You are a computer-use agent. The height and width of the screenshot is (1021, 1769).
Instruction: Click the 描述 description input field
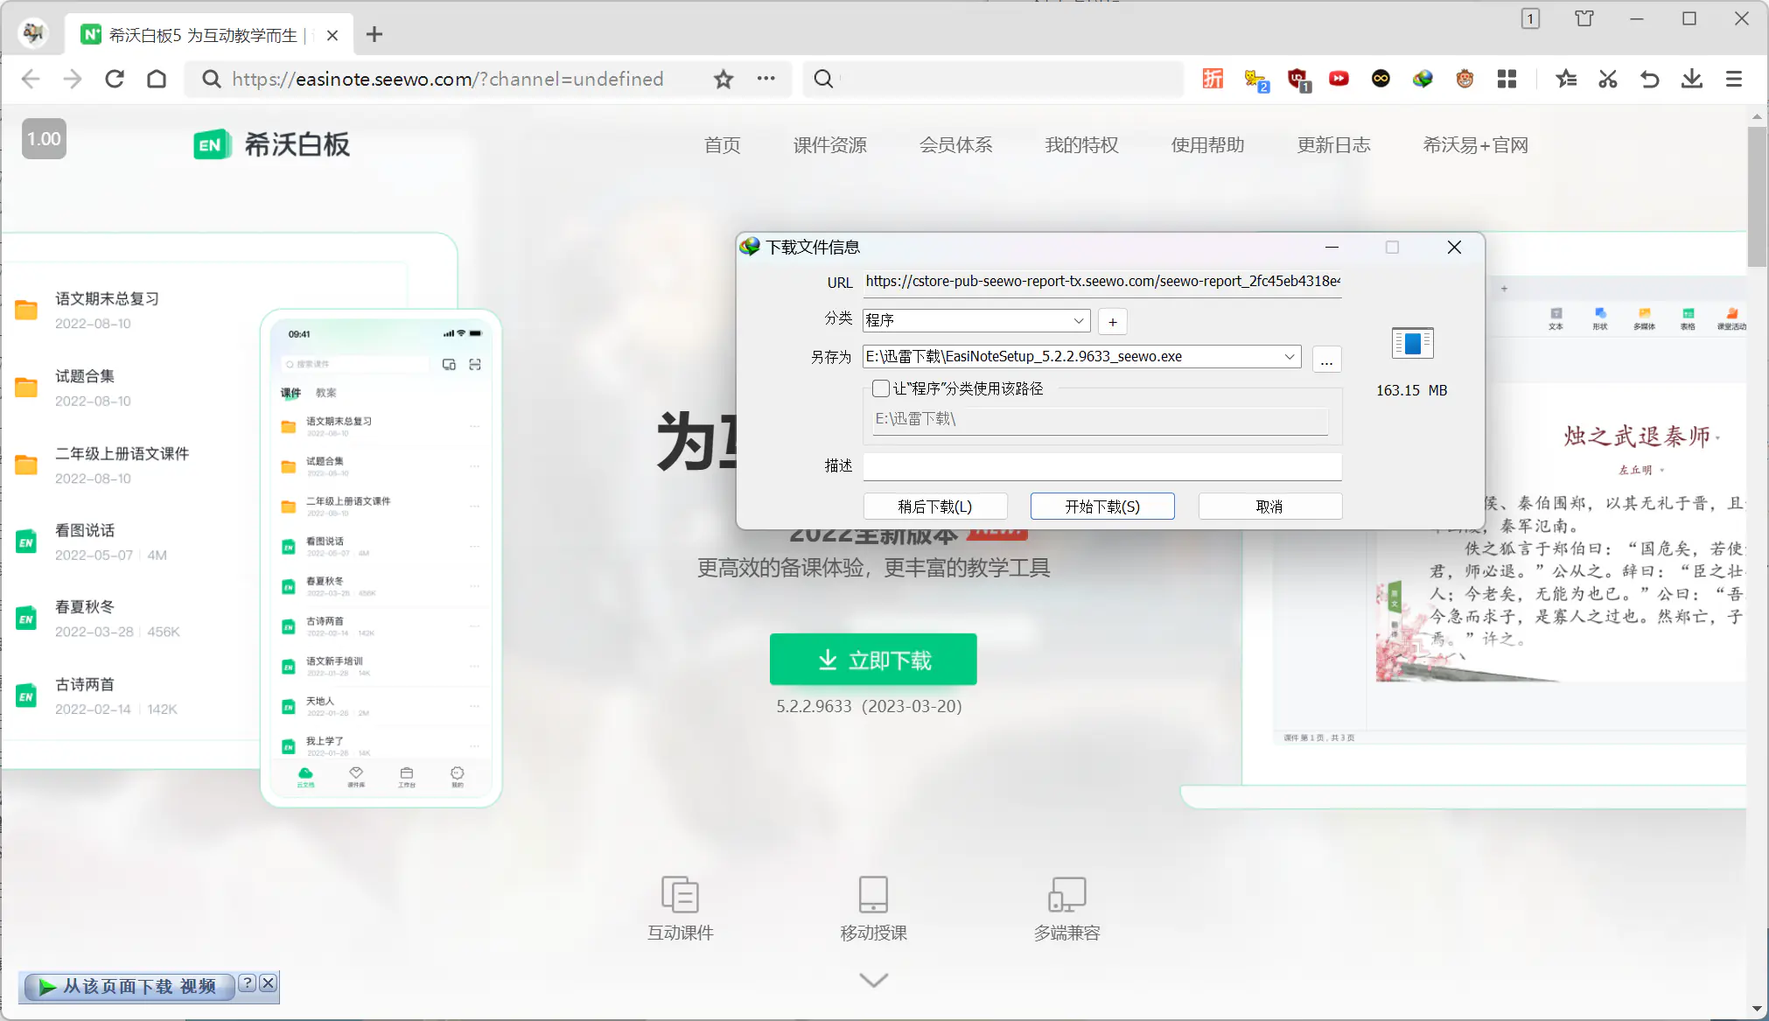coord(1101,466)
